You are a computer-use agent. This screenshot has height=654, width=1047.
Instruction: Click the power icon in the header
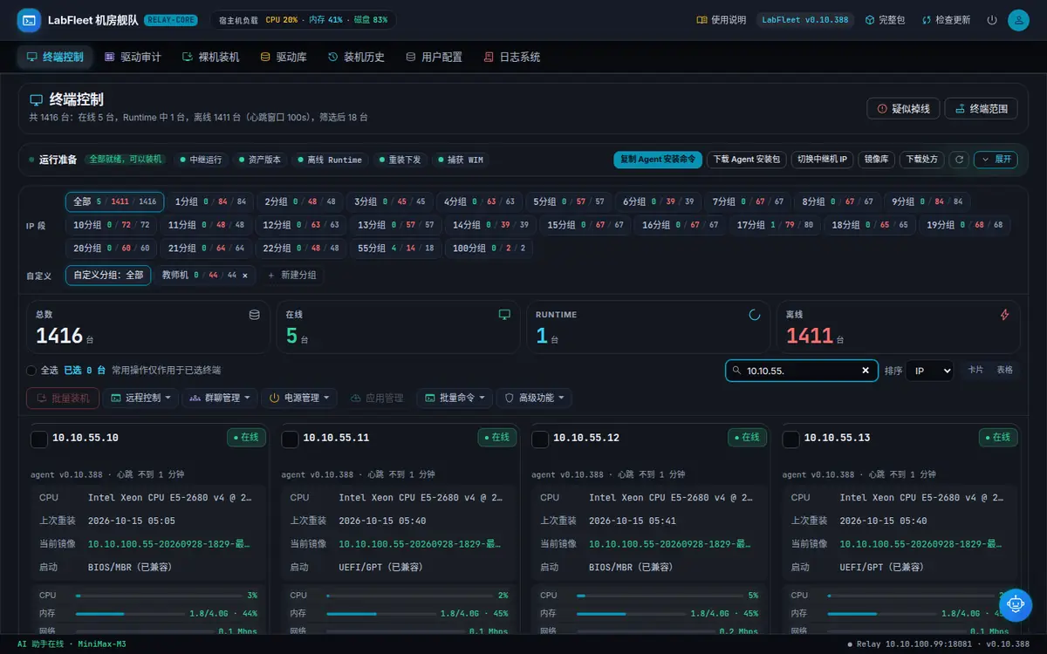[992, 20]
